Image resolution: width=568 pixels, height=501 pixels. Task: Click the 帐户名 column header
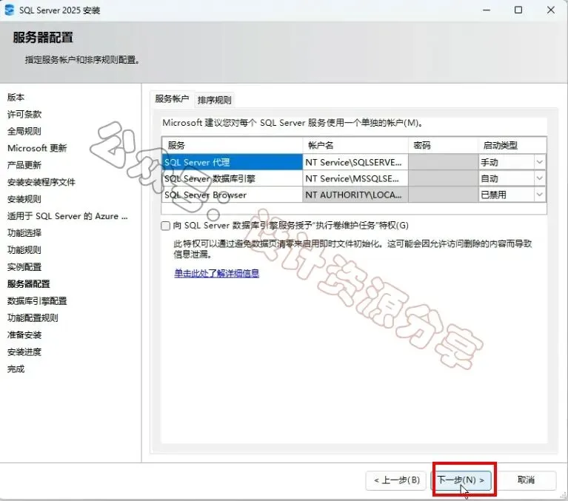click(x=355, y=145)
